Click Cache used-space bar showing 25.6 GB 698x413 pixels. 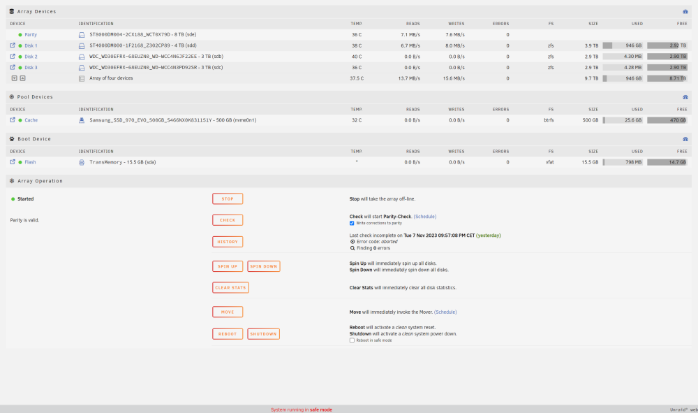pyautogui.click(x=623, y=120)
